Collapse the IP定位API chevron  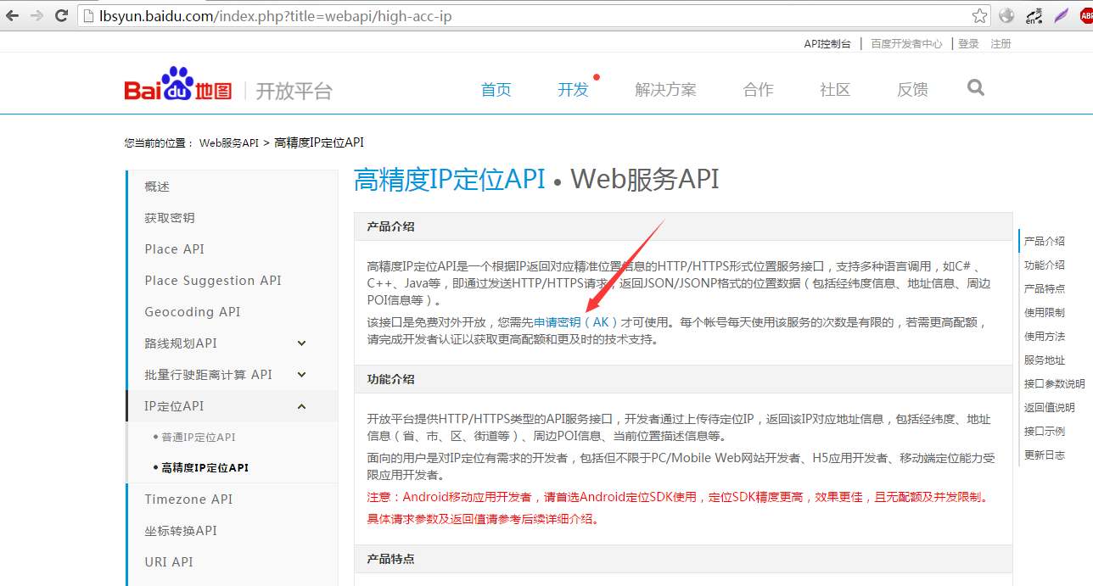(x=301, y=406)
